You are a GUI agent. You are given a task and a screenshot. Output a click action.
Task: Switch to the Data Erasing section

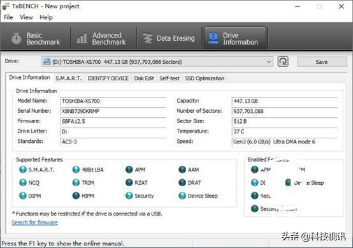pyautogui.click(x=169, y=38)
